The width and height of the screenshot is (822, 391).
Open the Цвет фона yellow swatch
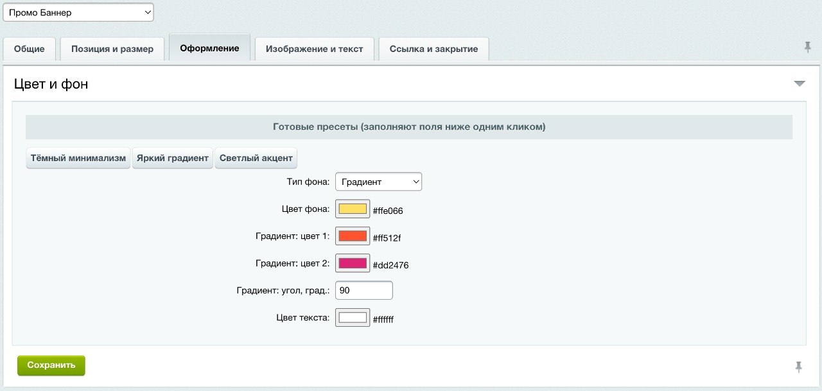[x=353, y=209]
